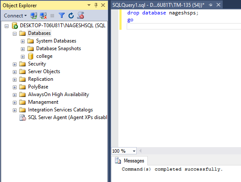The image size is (241, 182).
Task: Click the Disconnect server icon
Action: coord(43,15)
